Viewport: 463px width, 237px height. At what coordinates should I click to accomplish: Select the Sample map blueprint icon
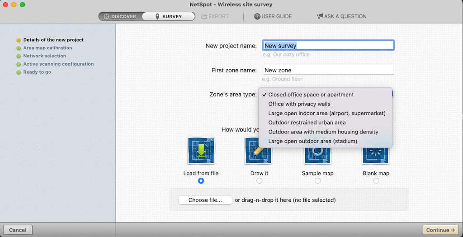tap(317, 156)
